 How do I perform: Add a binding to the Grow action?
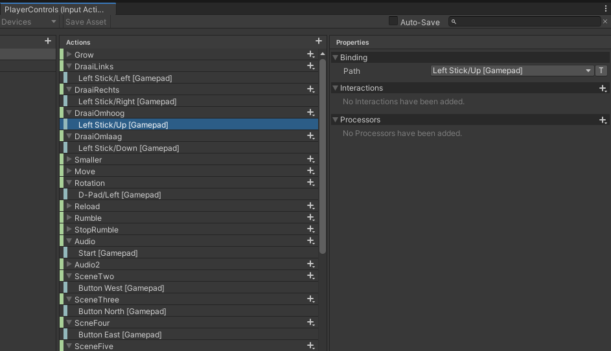(311, 54)
